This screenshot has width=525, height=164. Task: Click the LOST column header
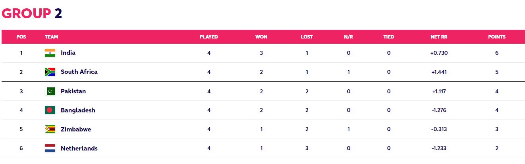point(307,37)
